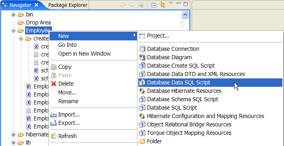The image size is (284, 146).
Task: Select the Drop Area folder
Action: tap(38, 22)
